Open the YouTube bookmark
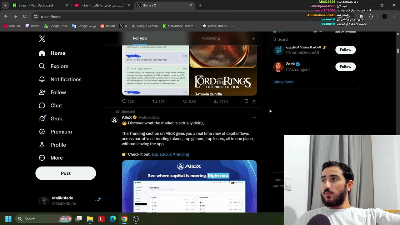The width and height of the screenshot is (400, 225). [12, 26]
